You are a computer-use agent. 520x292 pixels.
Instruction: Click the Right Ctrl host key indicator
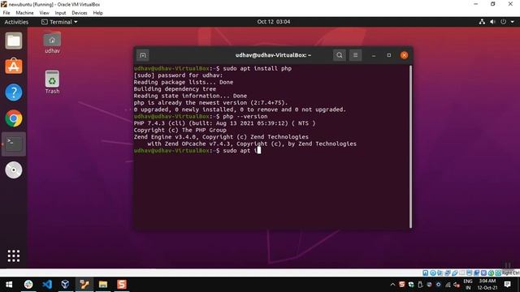pyautogui.click(x=511, y=273)
